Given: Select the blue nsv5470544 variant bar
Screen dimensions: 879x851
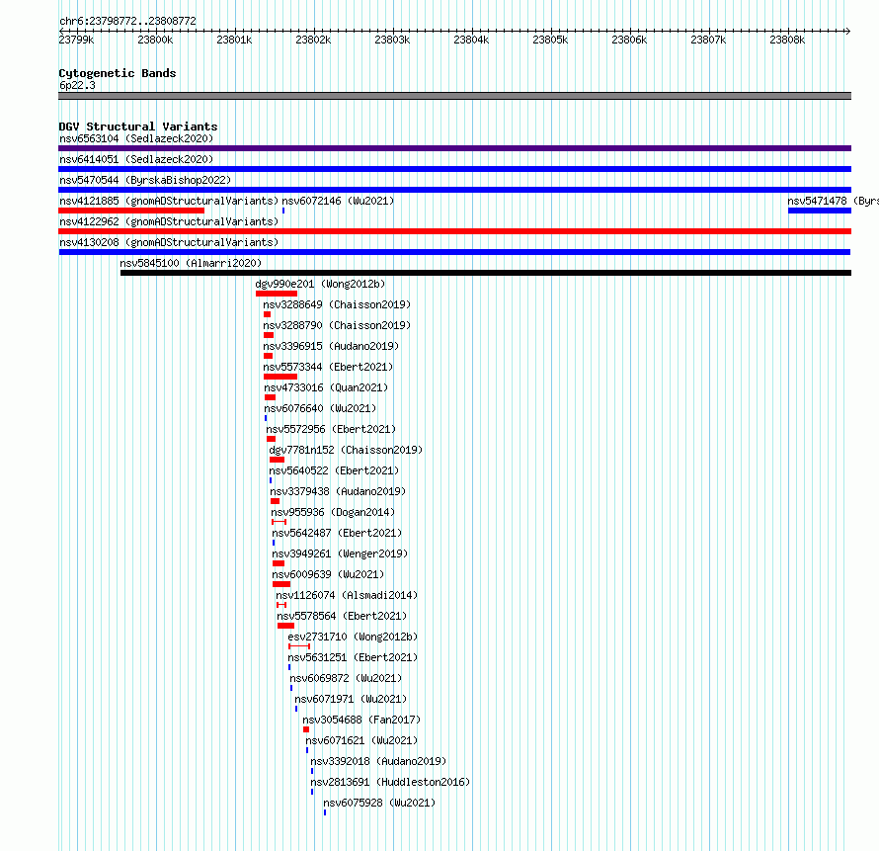Looking at the screenshot, I should (x=454, y=190).
